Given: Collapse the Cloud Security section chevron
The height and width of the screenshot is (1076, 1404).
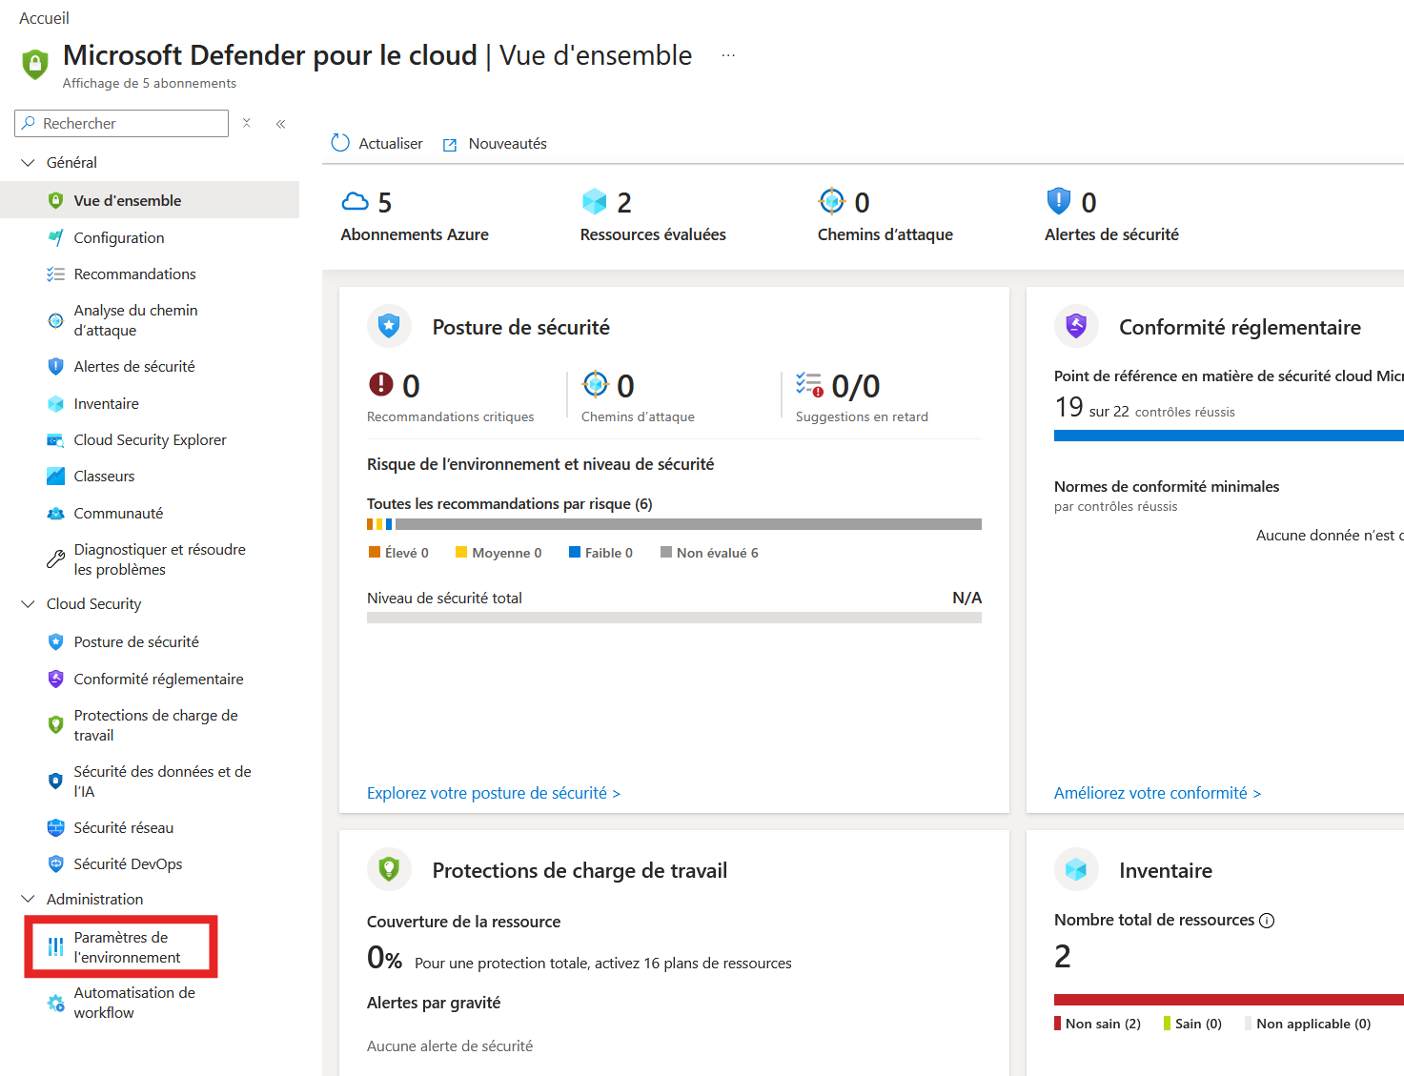Looking at the screenshot, I should coord(29,604).
